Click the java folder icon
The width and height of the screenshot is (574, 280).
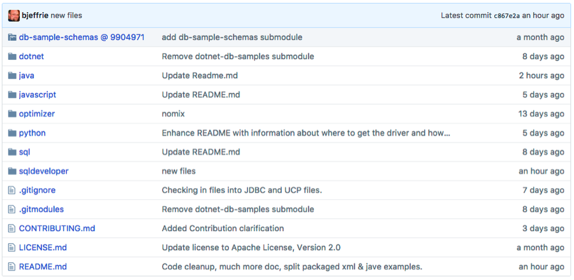(11, 76)
